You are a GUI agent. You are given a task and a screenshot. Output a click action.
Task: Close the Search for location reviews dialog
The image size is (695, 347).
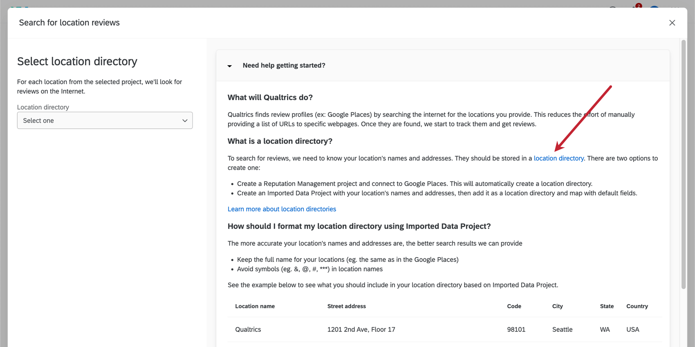tap(672, 23)
